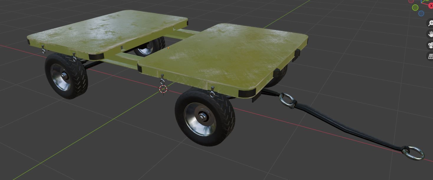Select the front right trailer wheel
The width and height of the screenshot is (433, 180).
(205, 117)
